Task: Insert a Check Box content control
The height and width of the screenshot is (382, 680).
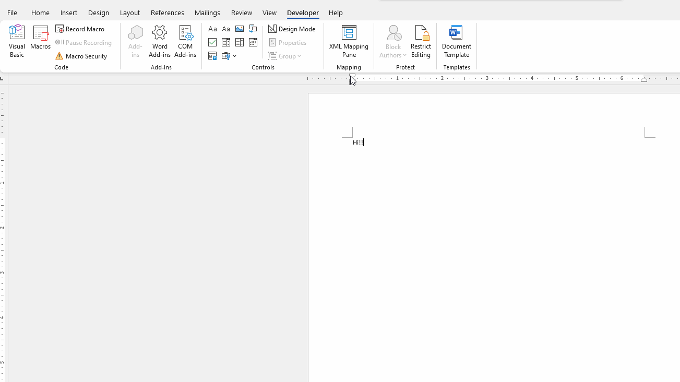Action: [212, 42]
